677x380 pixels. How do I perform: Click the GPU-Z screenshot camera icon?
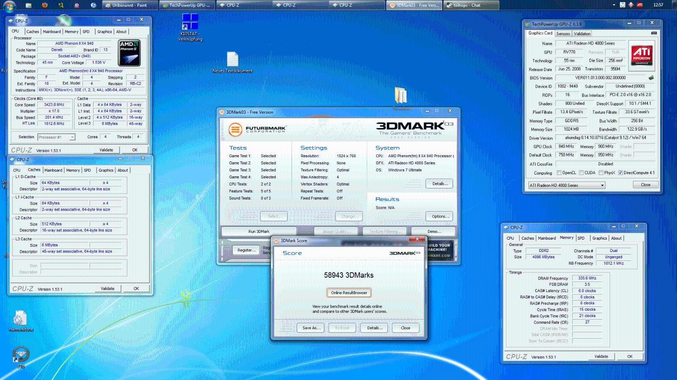tap(654, 33)
